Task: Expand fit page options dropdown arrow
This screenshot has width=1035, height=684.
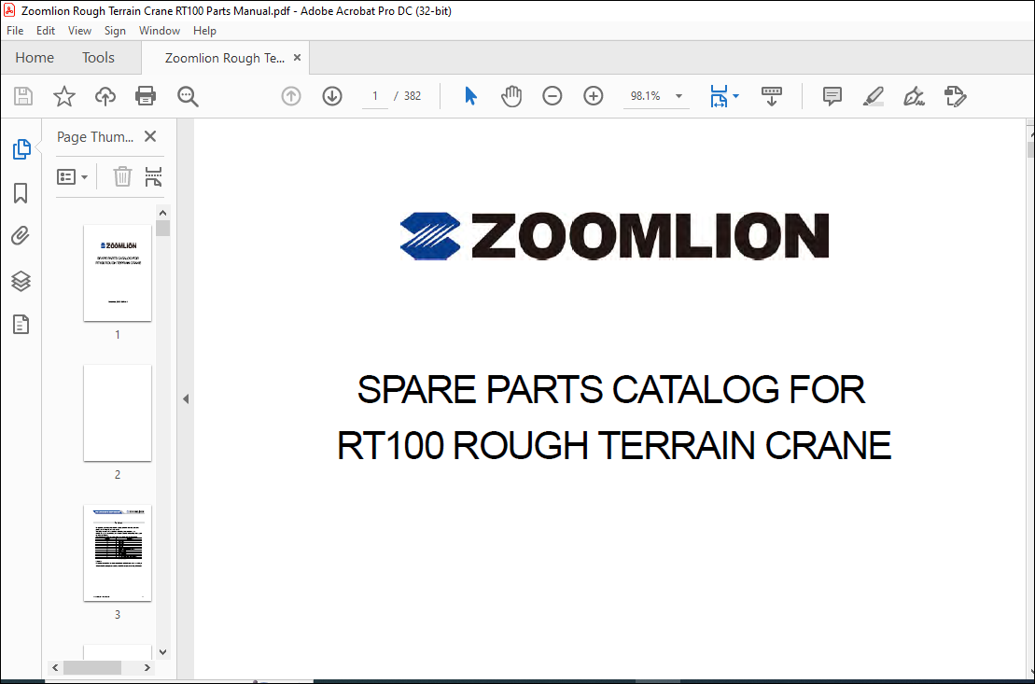Action: [736, 96]
